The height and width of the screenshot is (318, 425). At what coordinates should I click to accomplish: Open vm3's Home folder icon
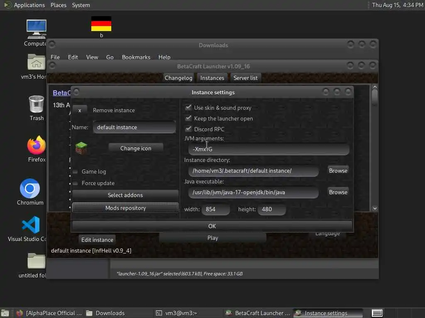pos(36,62)
